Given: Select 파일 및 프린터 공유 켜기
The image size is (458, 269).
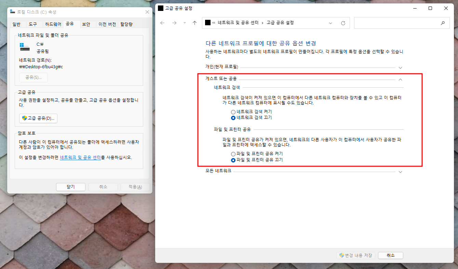Looking at the screenshot, I should [x=233, y=153].
